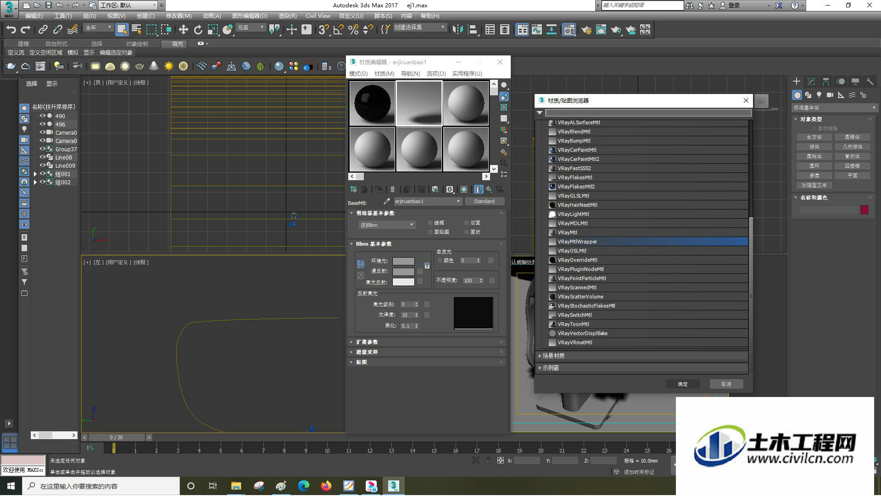Viewport: 881px width, 496px height.
Task: Toggle visibility eye of object 490
Action: tap(42, 116)
